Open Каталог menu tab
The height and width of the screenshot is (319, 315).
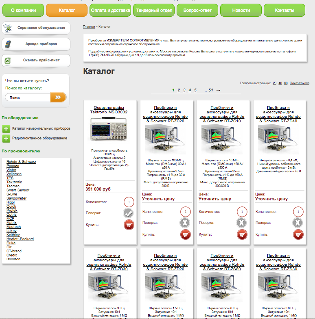[67, 10]
